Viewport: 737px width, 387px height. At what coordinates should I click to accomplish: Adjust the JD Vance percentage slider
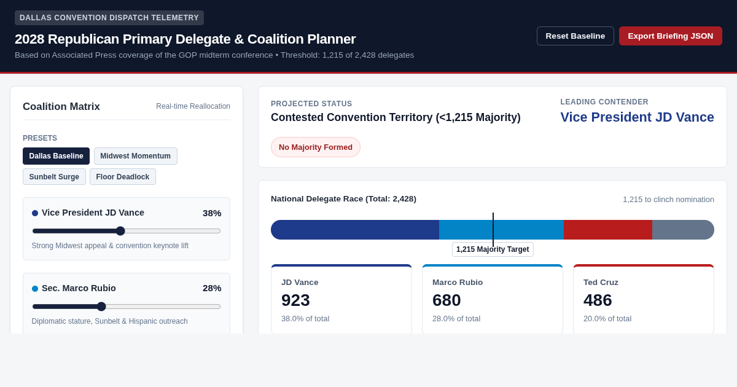pos(127,231)
